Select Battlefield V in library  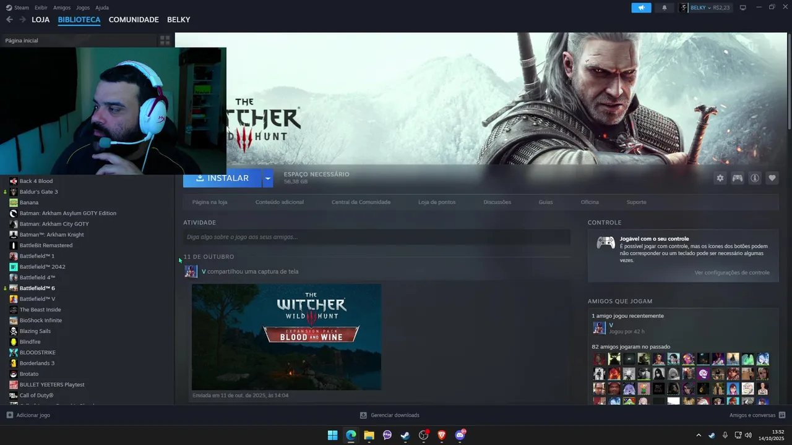click(x=37, y=299)
